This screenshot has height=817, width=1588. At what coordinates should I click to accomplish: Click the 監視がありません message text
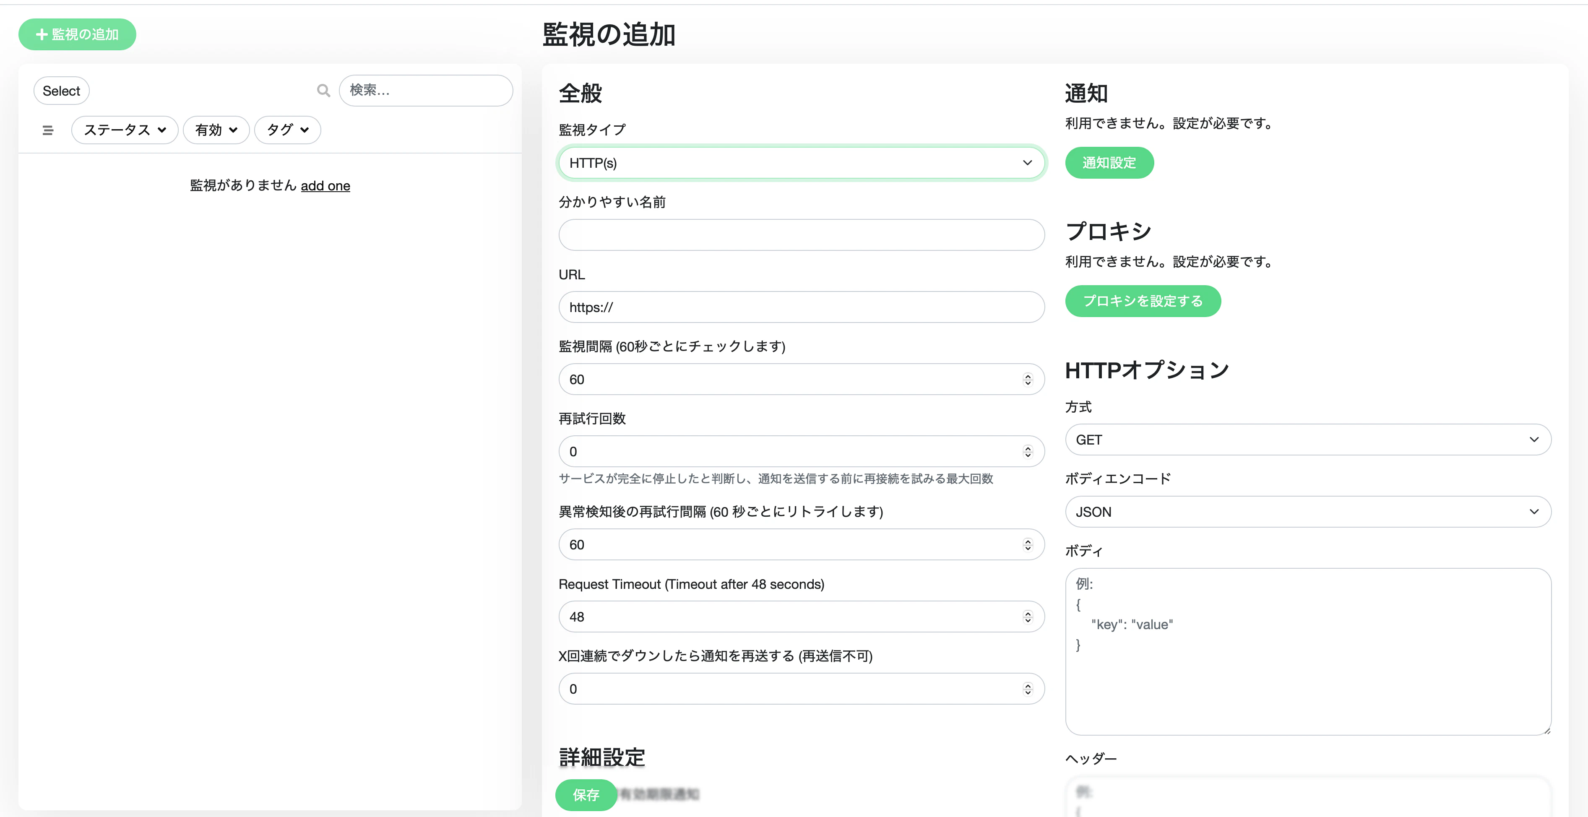(x=243, y=186)
